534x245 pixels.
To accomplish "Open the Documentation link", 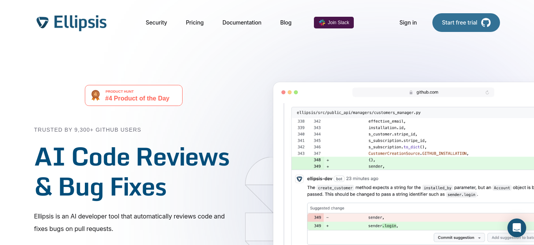I will click(x=242, y=23).
